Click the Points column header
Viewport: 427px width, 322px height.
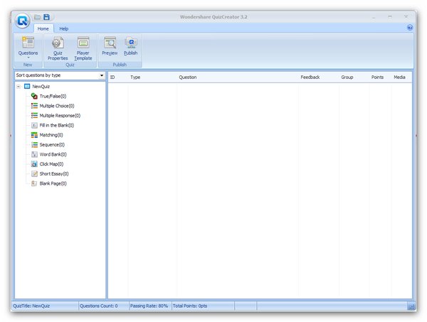coord(377,77)
